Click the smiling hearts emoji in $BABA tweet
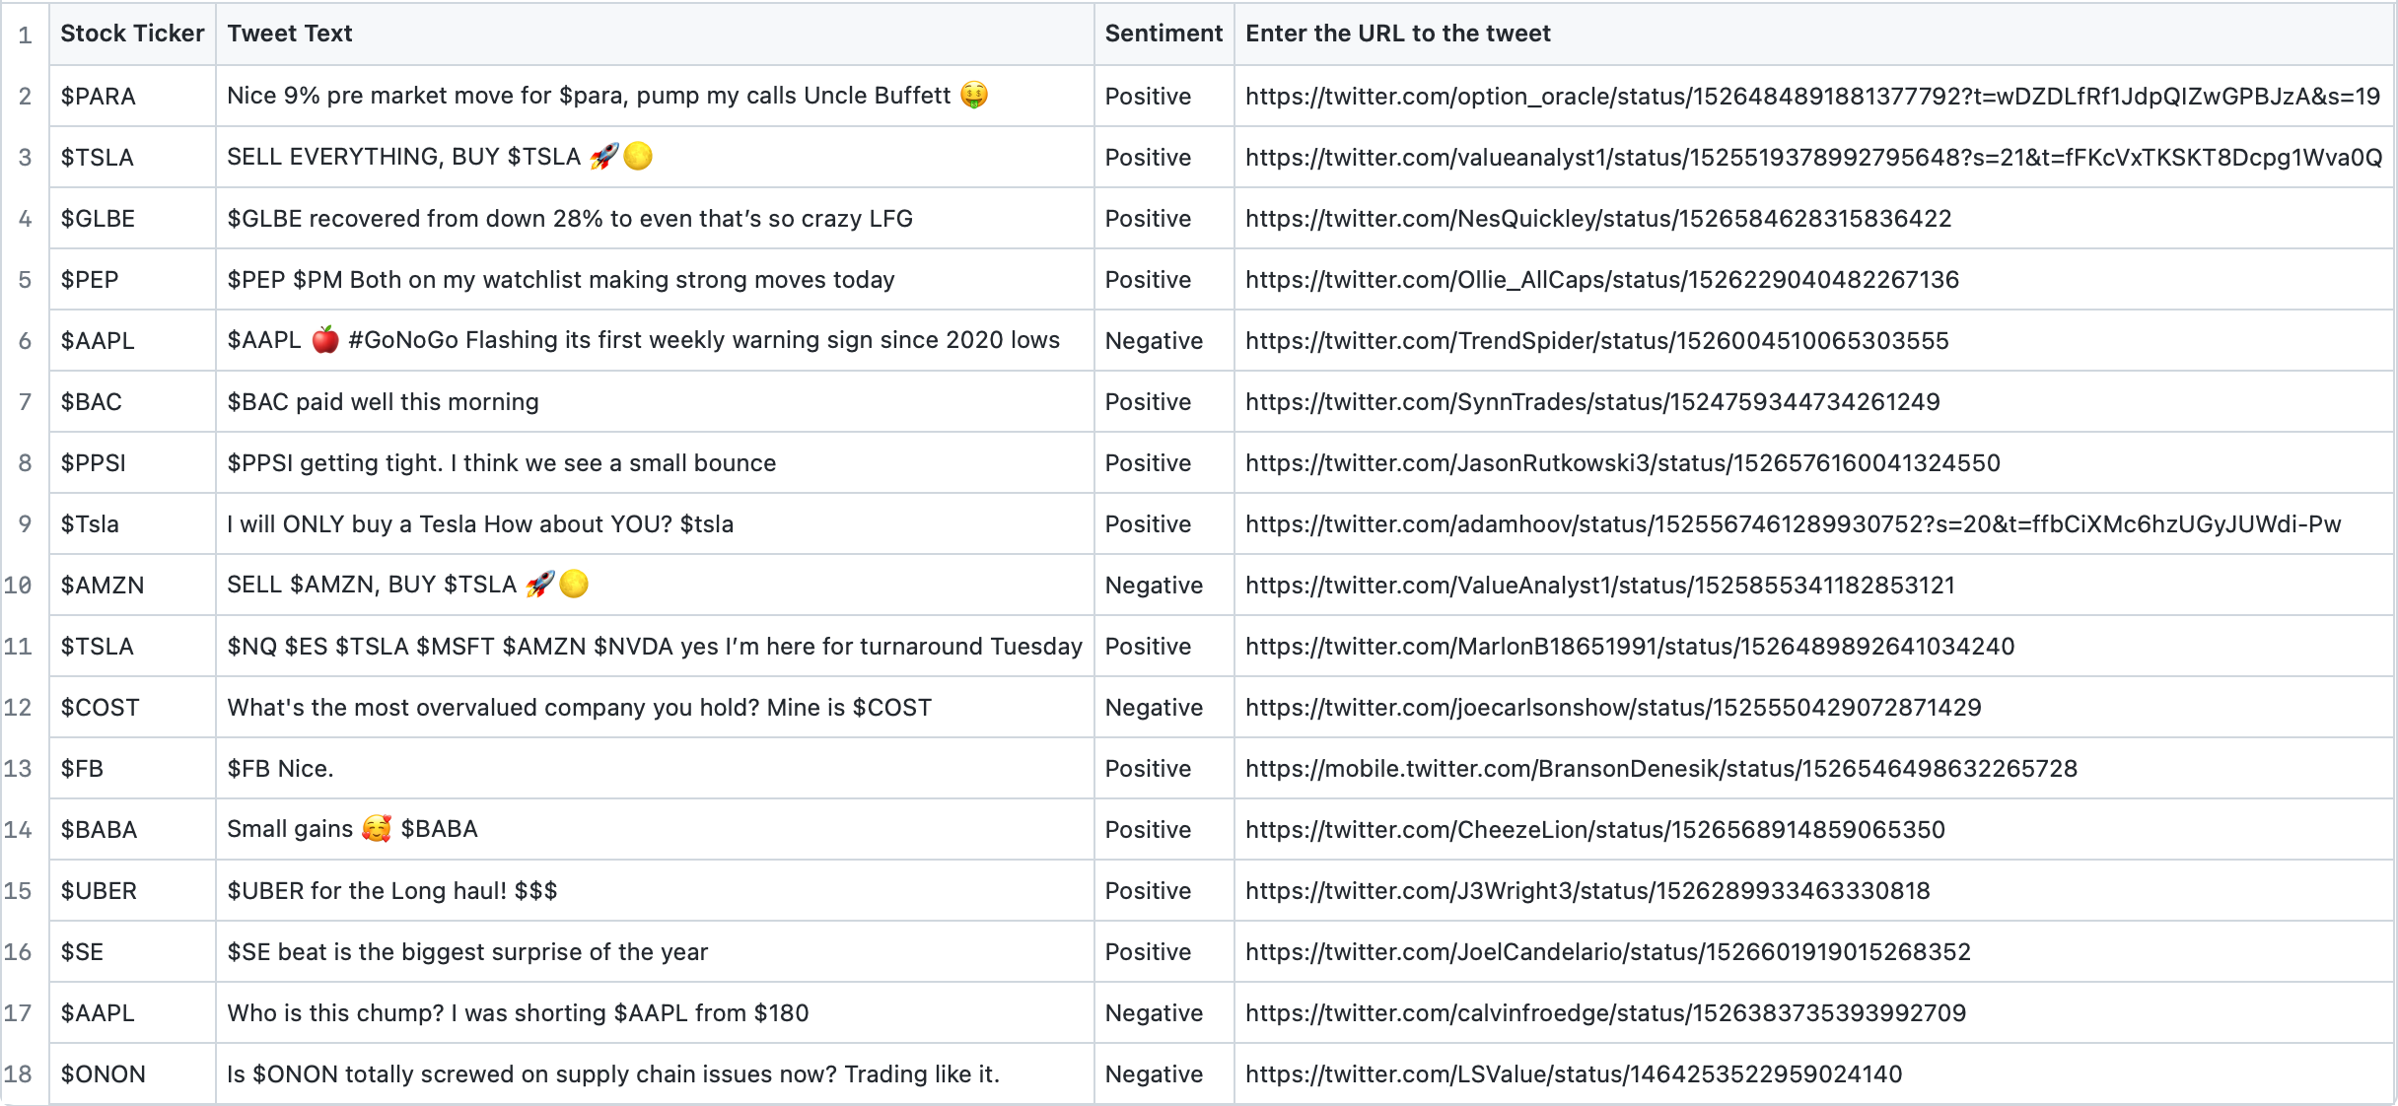 (377, 828)
